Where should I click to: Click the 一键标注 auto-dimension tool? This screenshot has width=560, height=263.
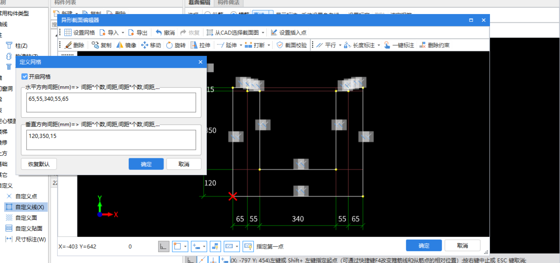pos(399,45)
